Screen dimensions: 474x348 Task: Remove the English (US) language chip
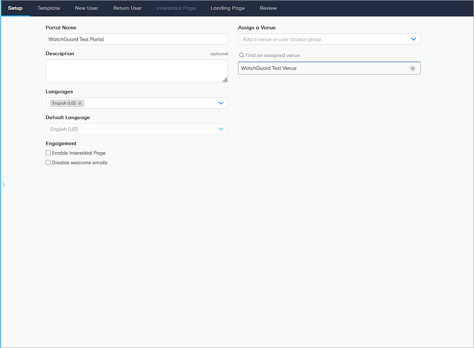80,103
